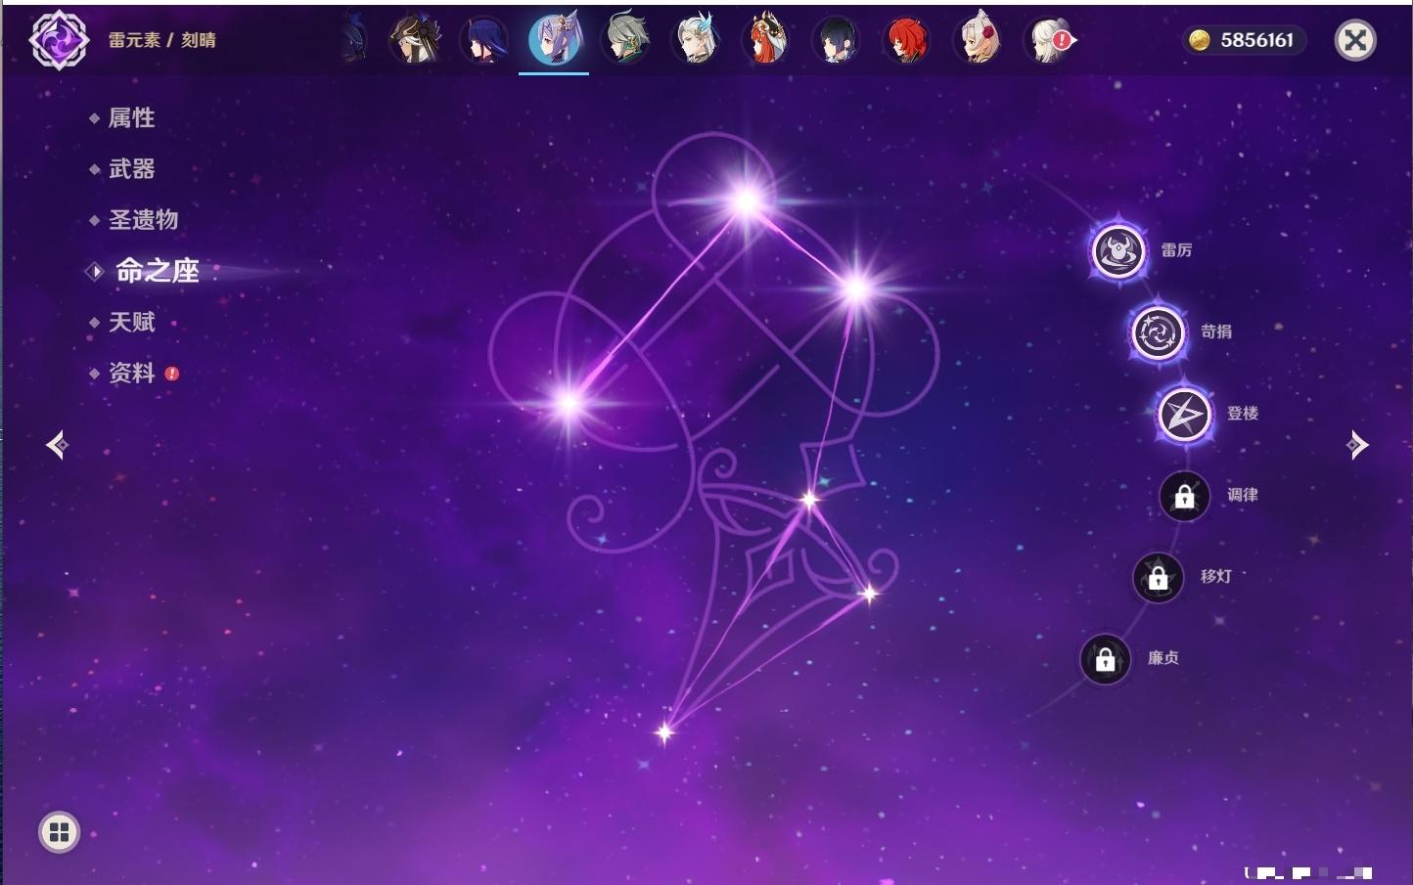Open the four-square grid menu icon
The width and height of the screenshot is (1413, 885).
coord(59,832)
